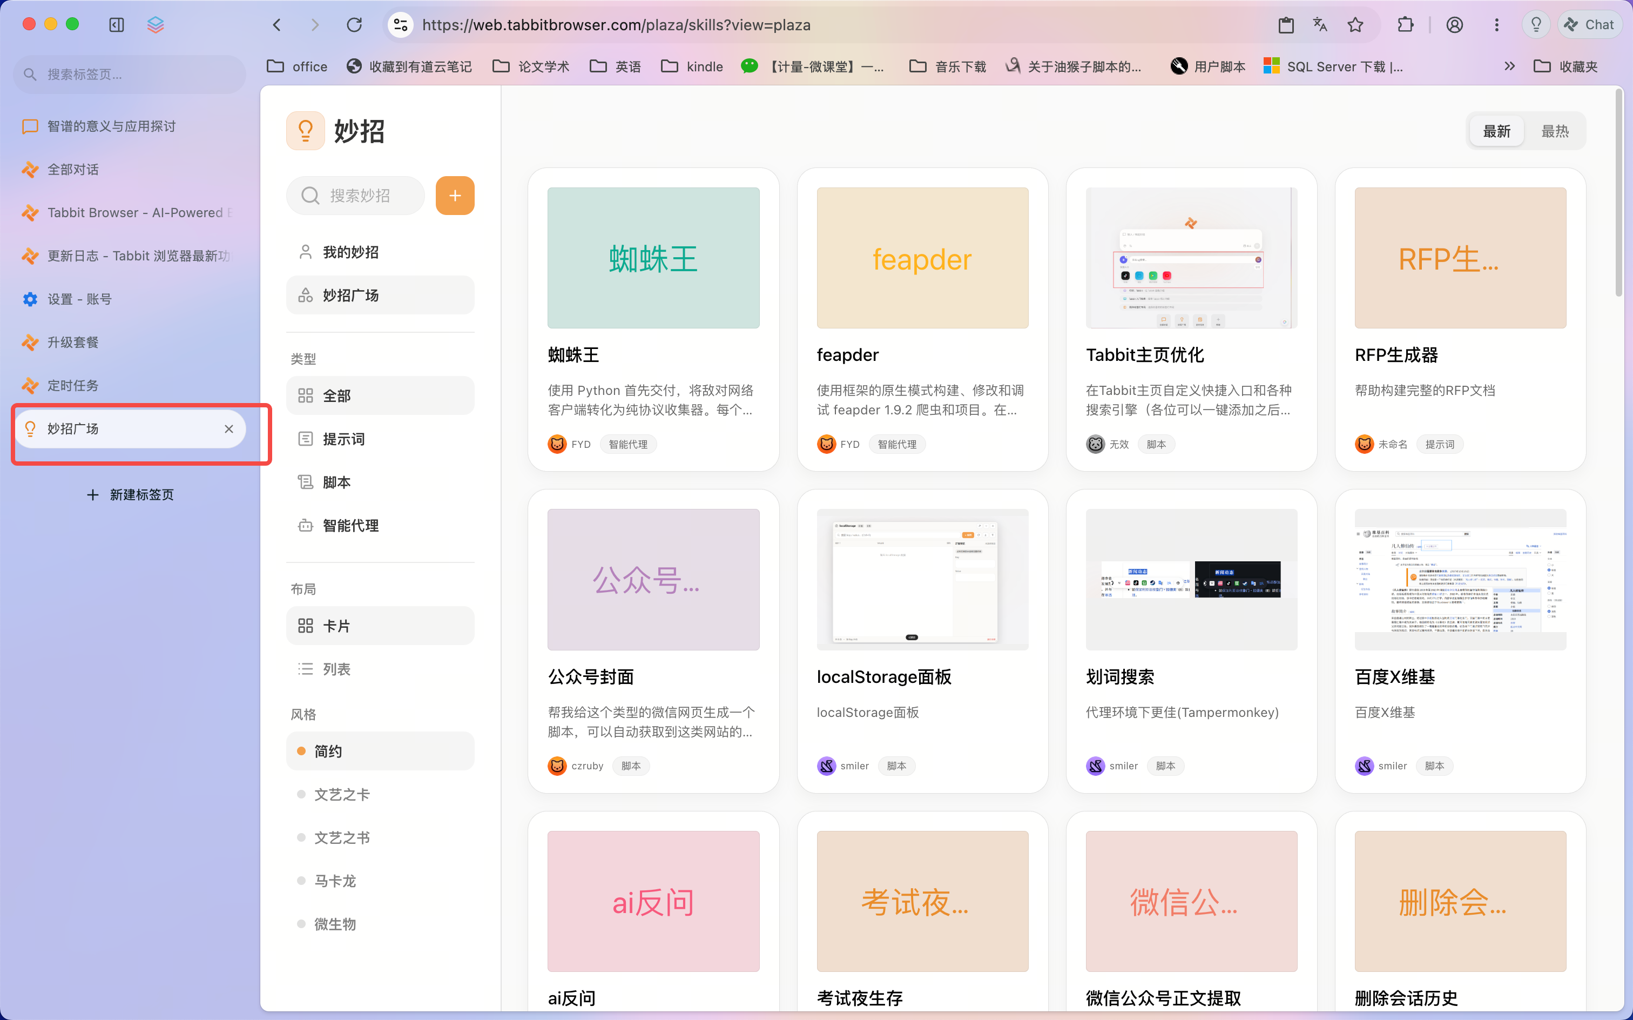
Task: Switch layout to 卡片 view
Action: 380,626
